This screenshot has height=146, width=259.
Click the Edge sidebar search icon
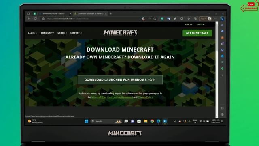click(222, 25)
